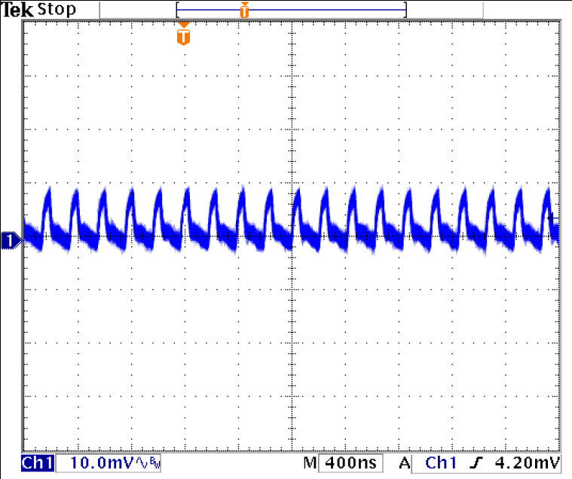Click the orange trigger position marker on graticule
The height and width of the screenshot is (479, 572).
click(184, 35)
